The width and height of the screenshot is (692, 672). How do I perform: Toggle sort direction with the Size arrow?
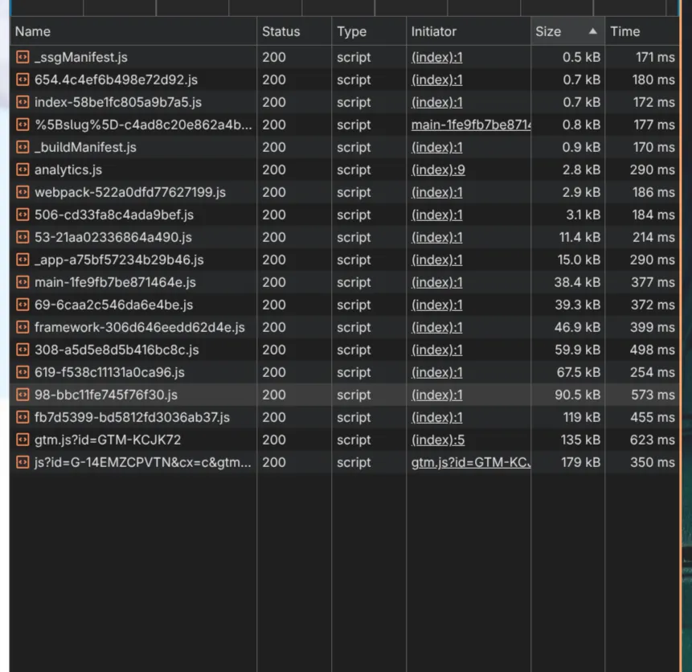[592, 31]
